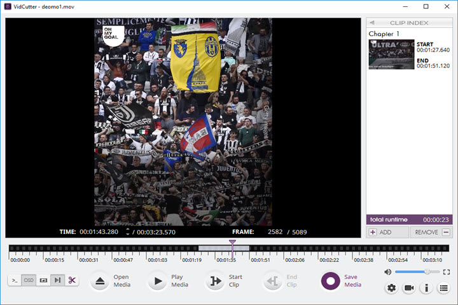Click the Save Media circle icon

pos(330,281)
